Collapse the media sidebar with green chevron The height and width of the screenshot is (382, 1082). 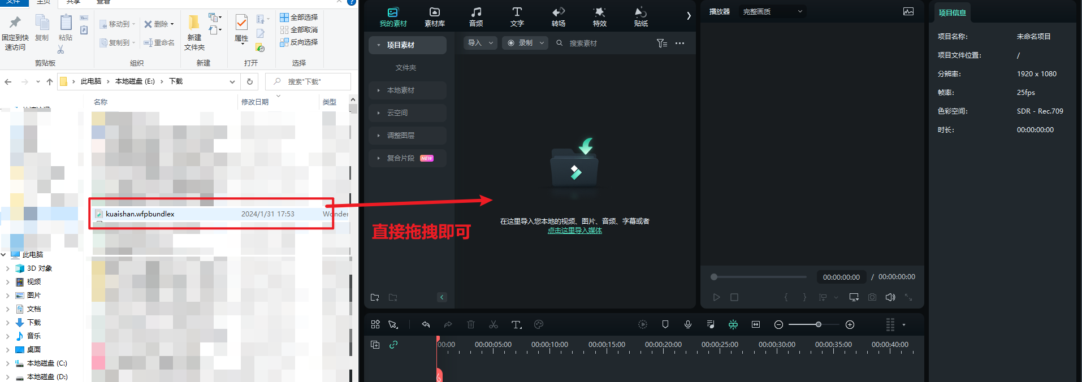(x=442, y=297)
